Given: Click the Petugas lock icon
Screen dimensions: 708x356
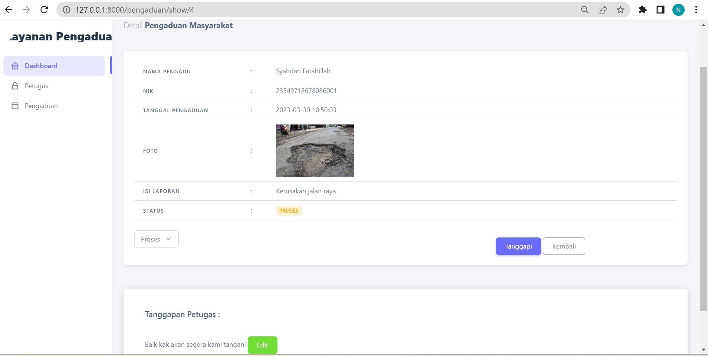Looking at the screenshot, I should coord(15,86).
